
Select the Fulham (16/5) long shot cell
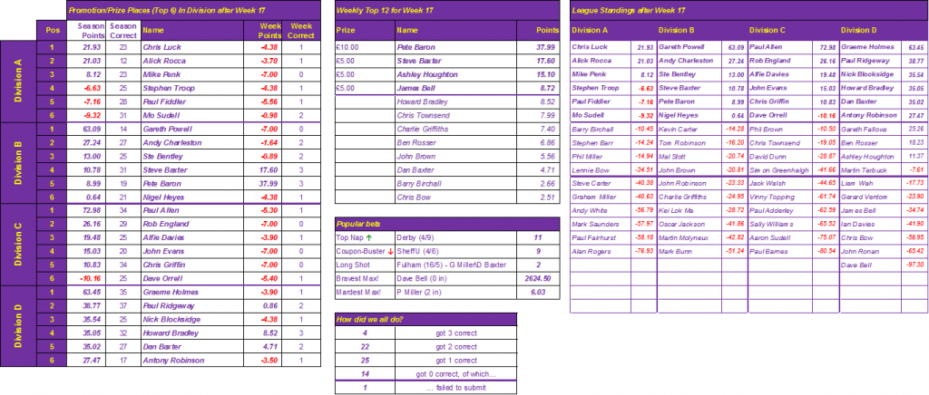coord(456,266)
